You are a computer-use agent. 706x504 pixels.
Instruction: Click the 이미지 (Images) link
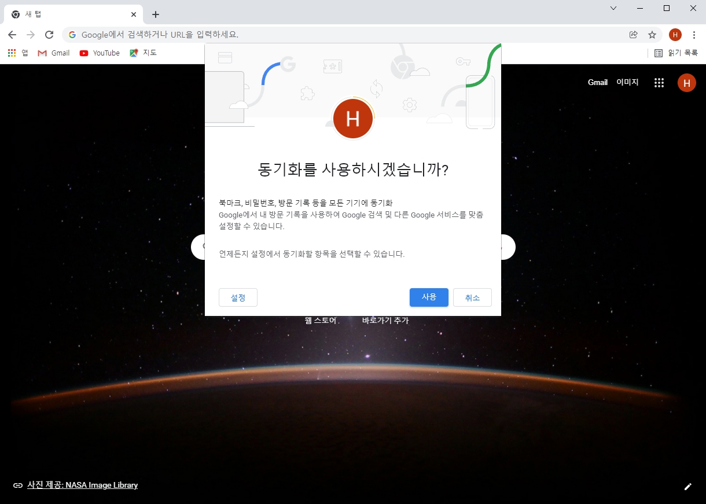pos(628,83)
